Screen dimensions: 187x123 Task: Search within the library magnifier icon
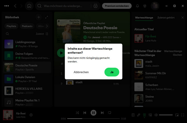pos(7,34)
